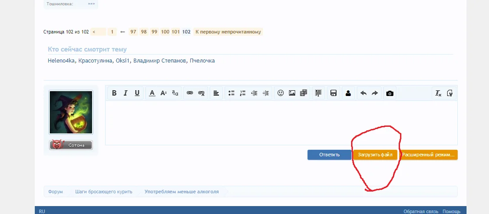Go to page 98

click(144, 32)
